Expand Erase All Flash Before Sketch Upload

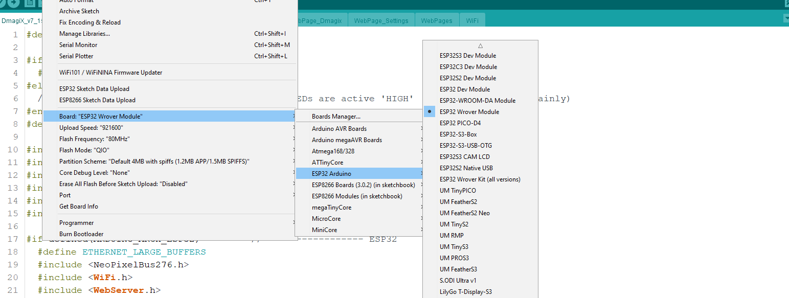click(170, 184)
